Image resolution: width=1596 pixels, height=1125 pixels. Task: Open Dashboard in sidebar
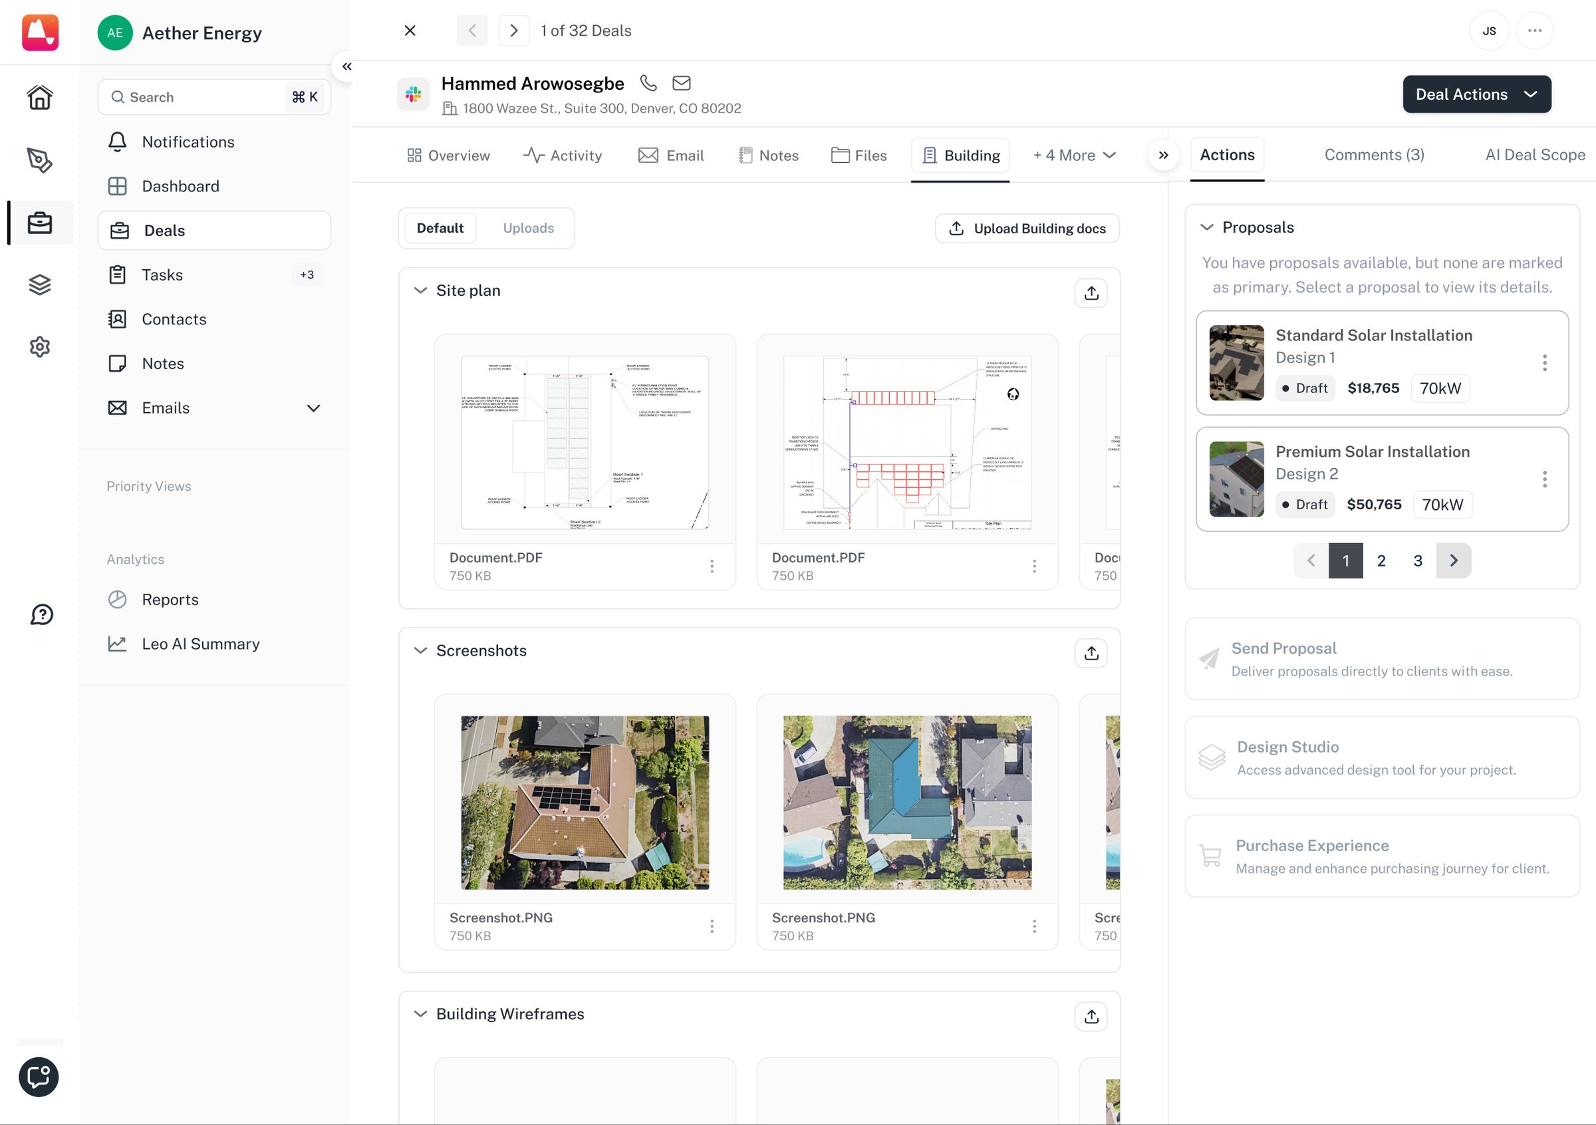(x=214, y=186)
